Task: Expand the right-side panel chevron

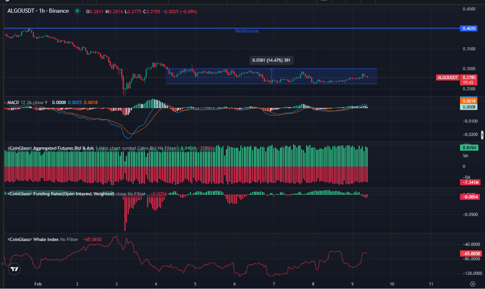Action: pos(482,136)
